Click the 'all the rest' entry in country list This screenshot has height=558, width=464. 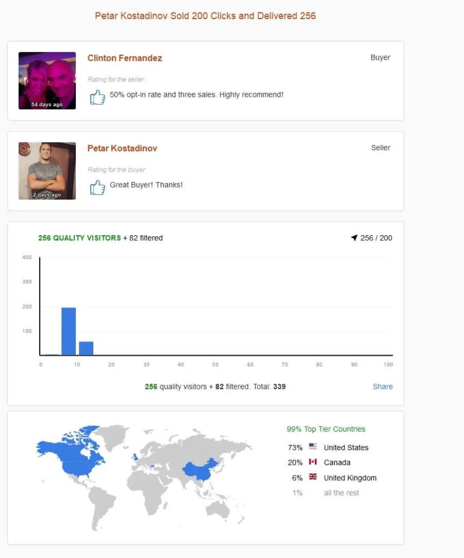341,493
